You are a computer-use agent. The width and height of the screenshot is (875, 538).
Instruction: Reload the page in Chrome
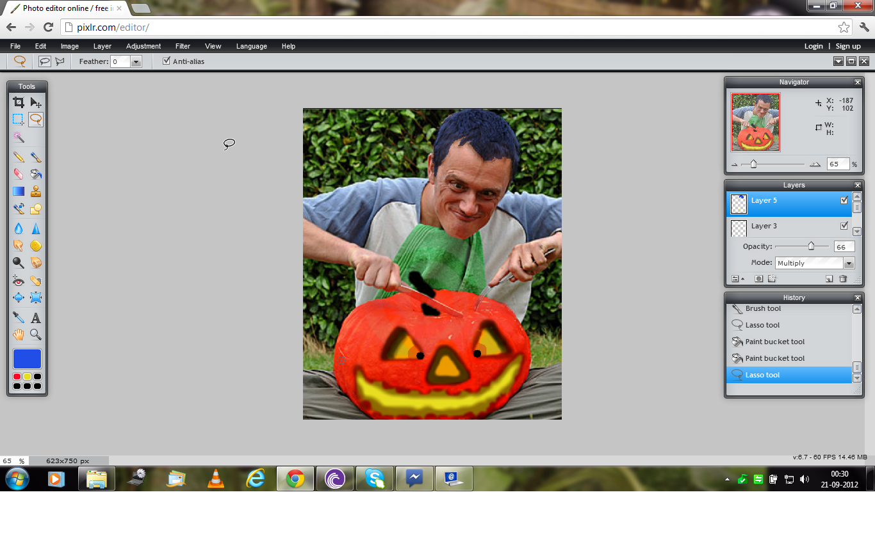click(48, 27)
